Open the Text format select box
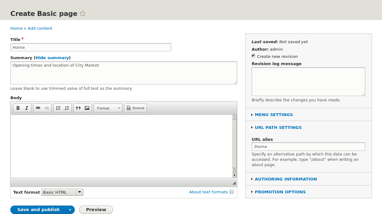Viewport: 382px width, 214px height. point(62,192)
